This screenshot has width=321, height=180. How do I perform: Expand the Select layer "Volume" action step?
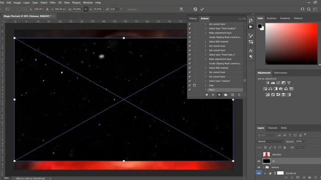(x=206, y=81)
